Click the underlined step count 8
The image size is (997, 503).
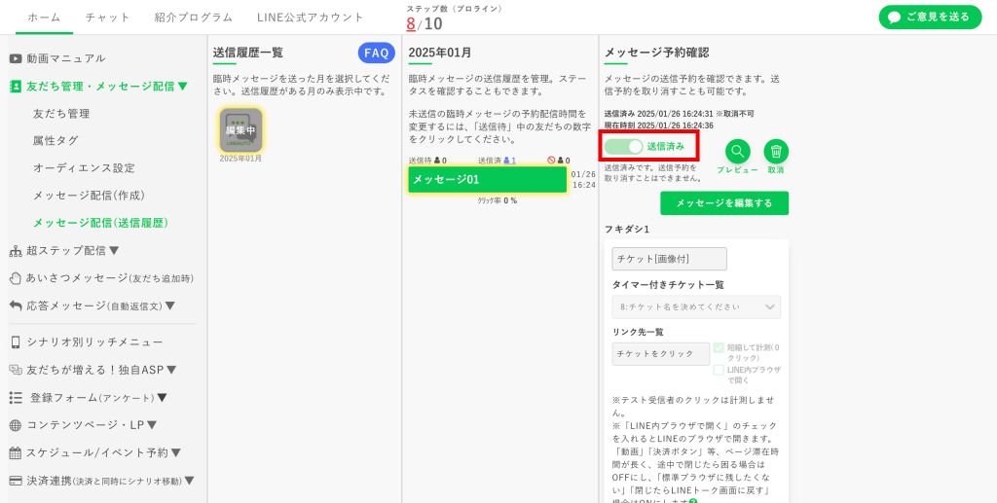click(x=411, y=23)
